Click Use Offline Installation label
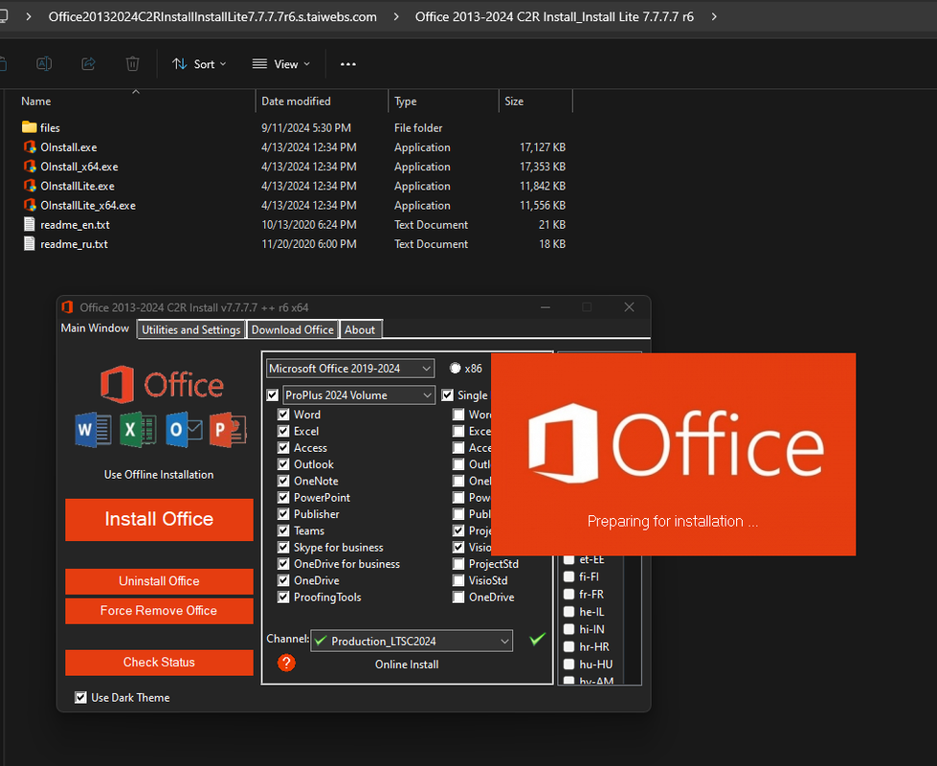Viewport: 937px width, 766px height. [x=158, y=475]
